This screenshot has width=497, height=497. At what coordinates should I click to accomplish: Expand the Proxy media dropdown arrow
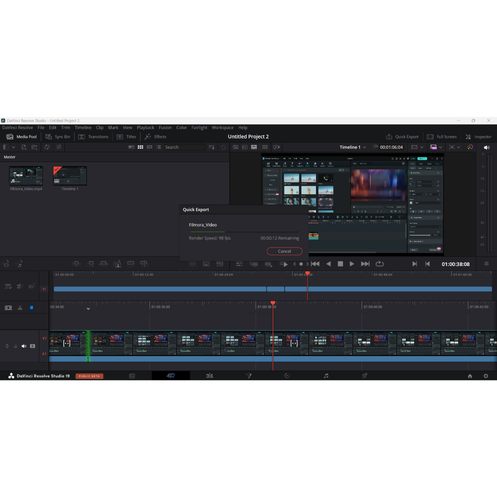[x=441, y=147]
